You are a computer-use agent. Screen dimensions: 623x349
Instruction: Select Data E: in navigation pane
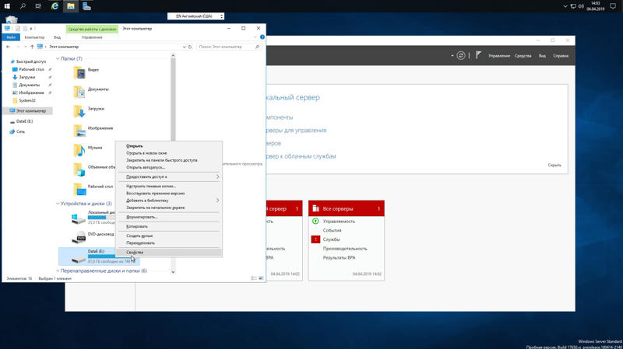click(x=24, y=121)
